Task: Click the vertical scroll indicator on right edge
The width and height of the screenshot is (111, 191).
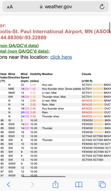Action: (x=110, y=27)
